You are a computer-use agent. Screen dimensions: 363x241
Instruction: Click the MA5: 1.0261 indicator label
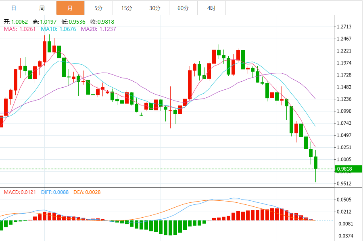(20, 29)
